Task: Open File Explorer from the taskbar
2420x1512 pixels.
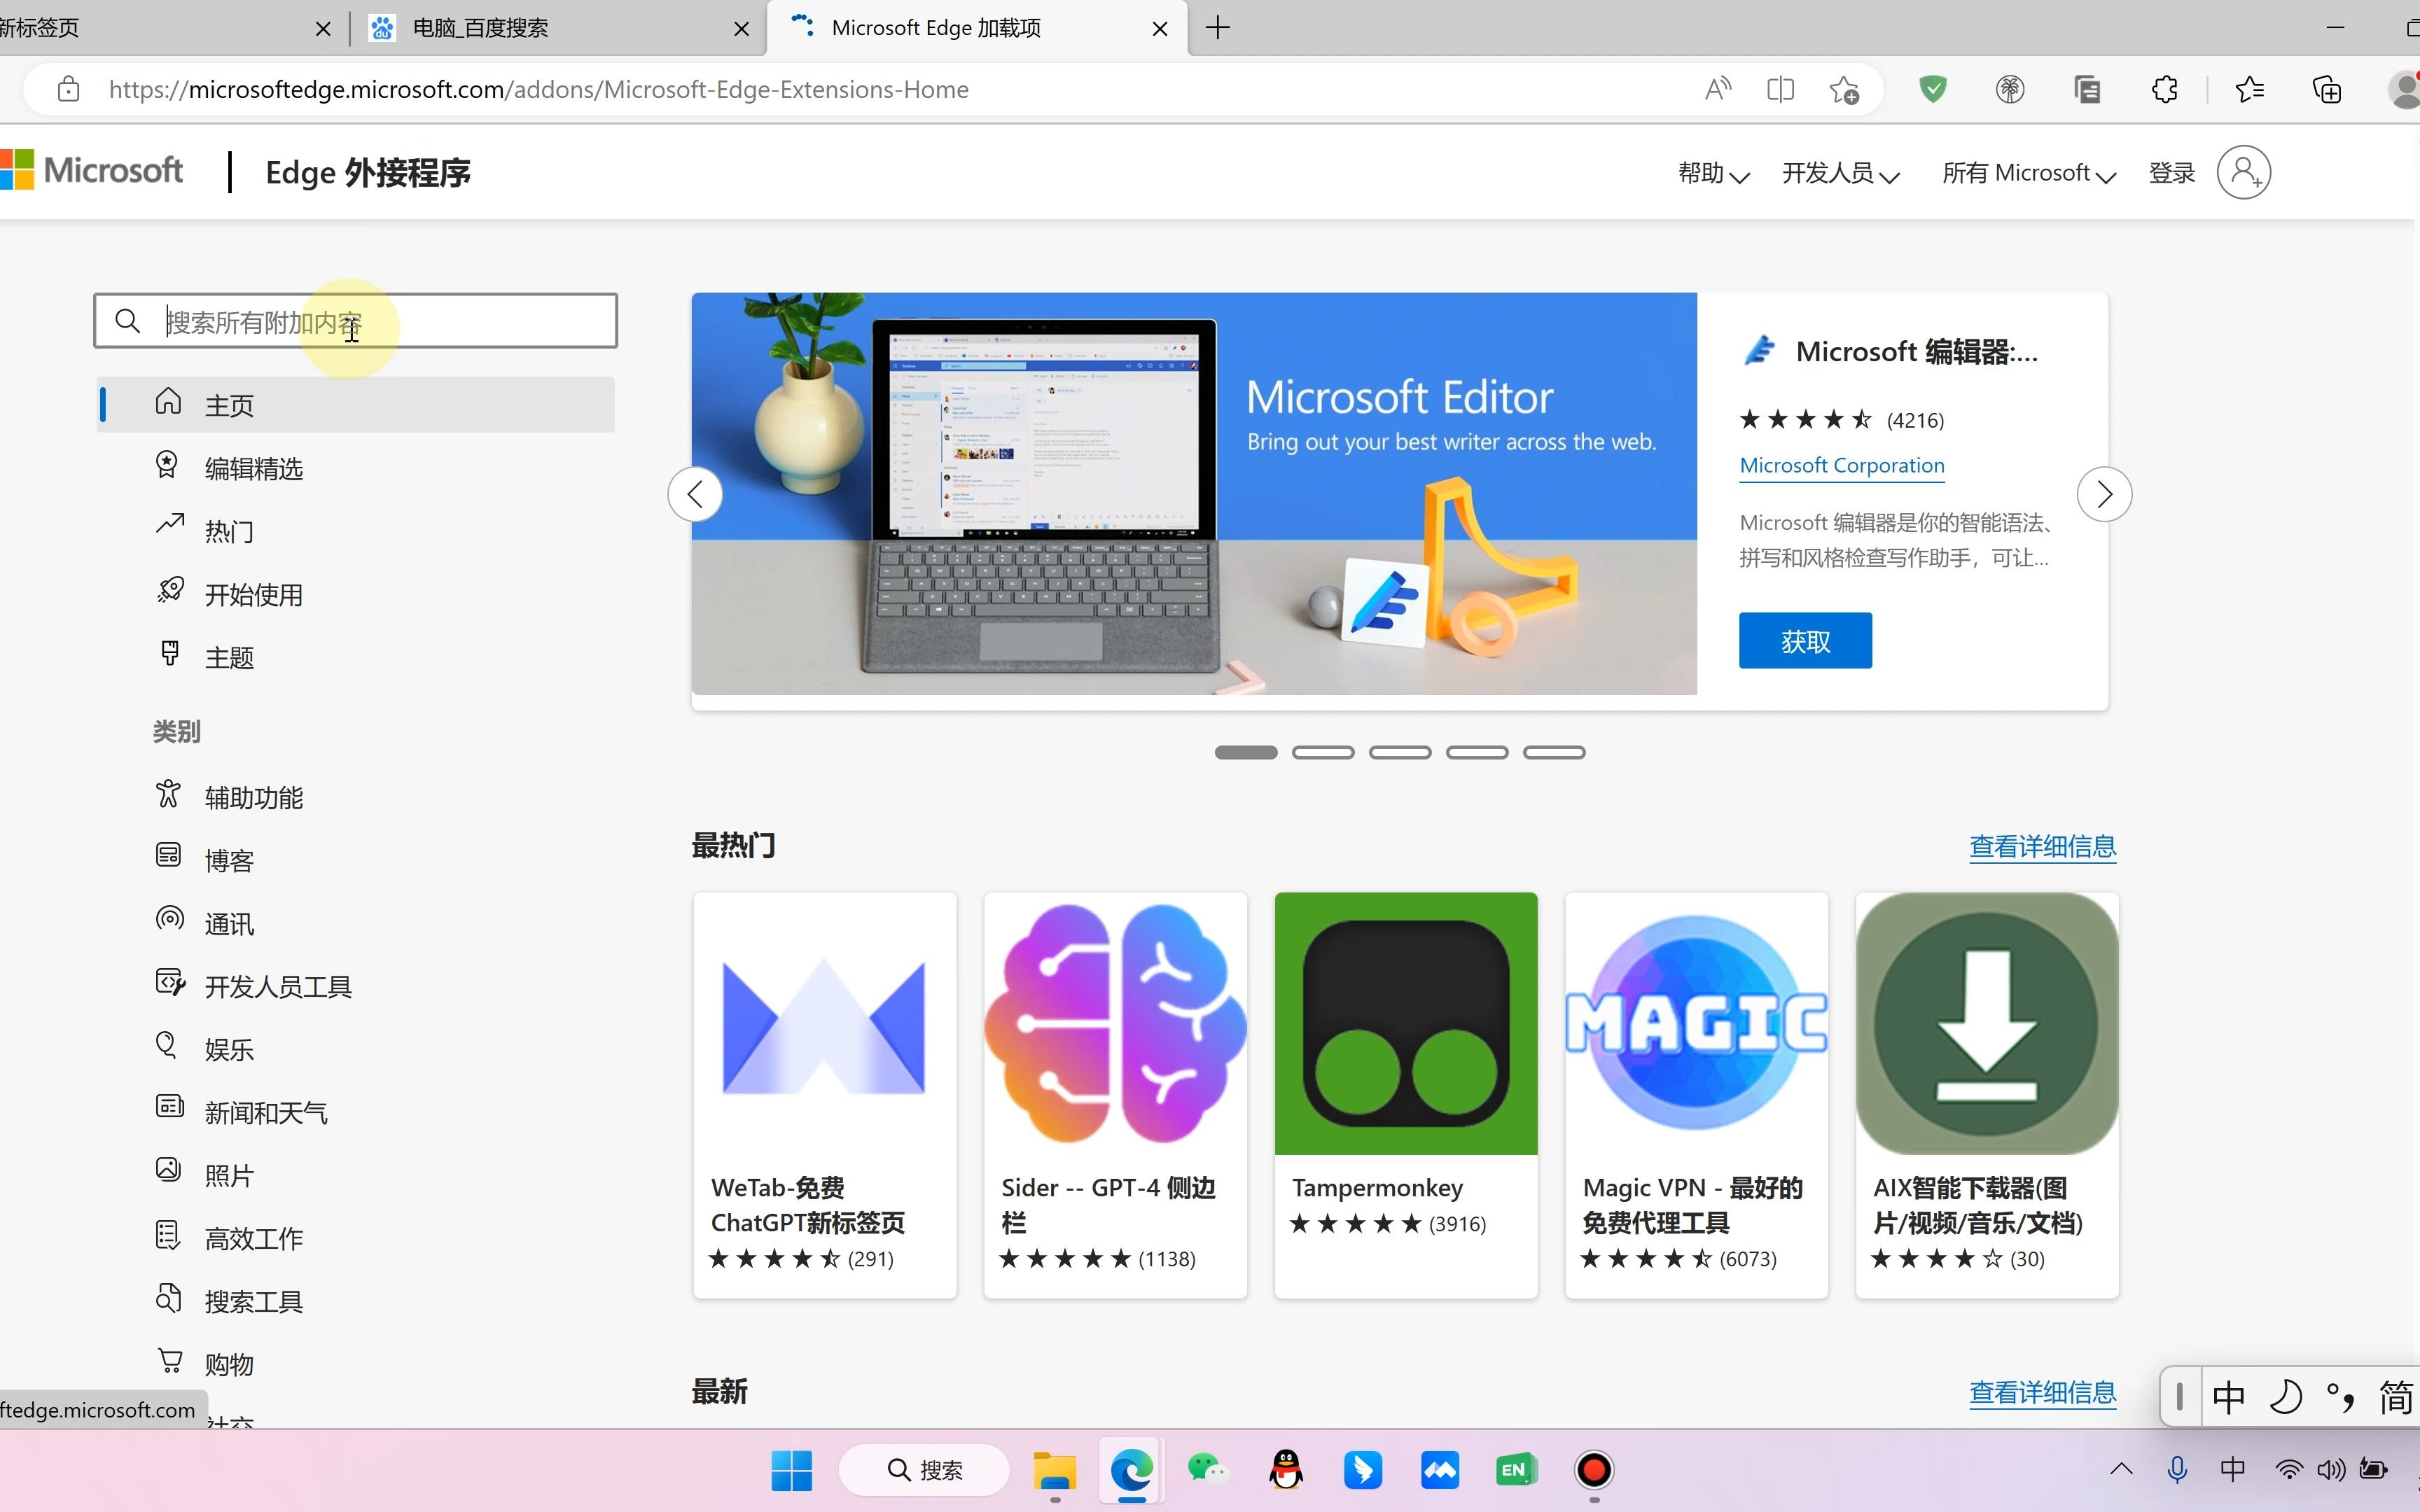Action: pos(1054,1470)
